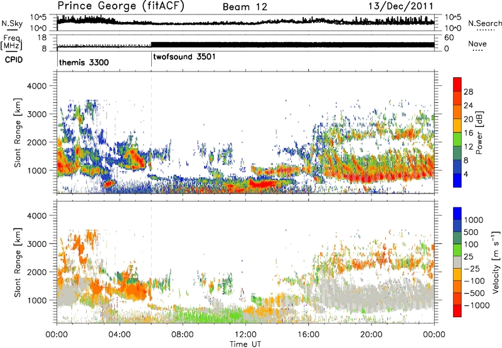This screenshot has width=502, height=348.
Task: Click the '-1000' velocity colorbar value
Action: (x=476, y=305)
